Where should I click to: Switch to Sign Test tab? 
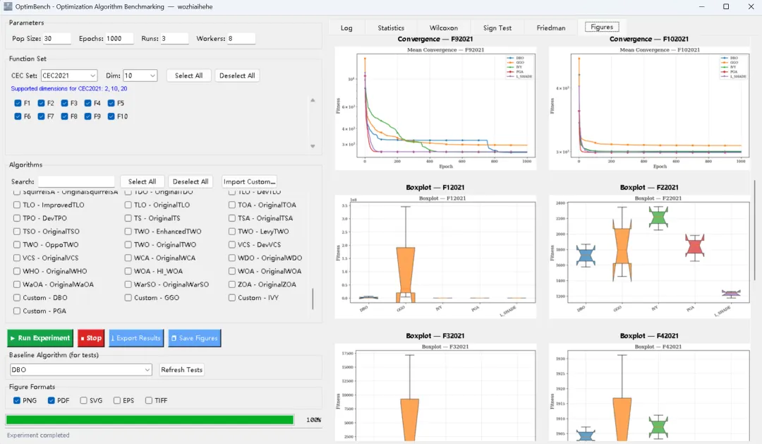tap(497, 28)
